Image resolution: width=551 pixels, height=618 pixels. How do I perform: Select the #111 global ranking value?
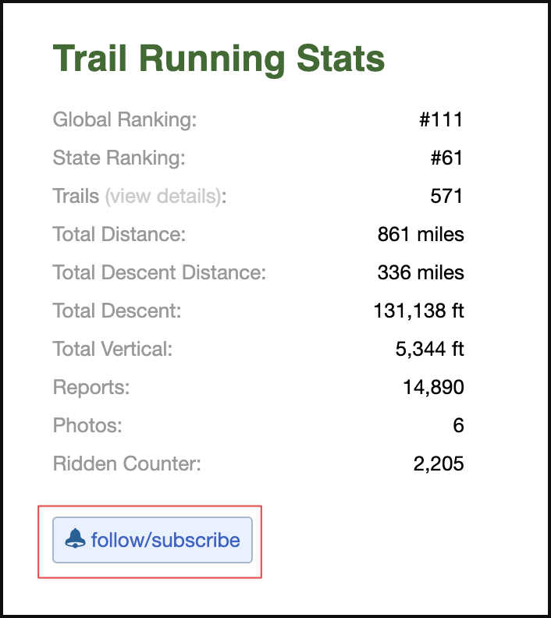tap(441, 119)
